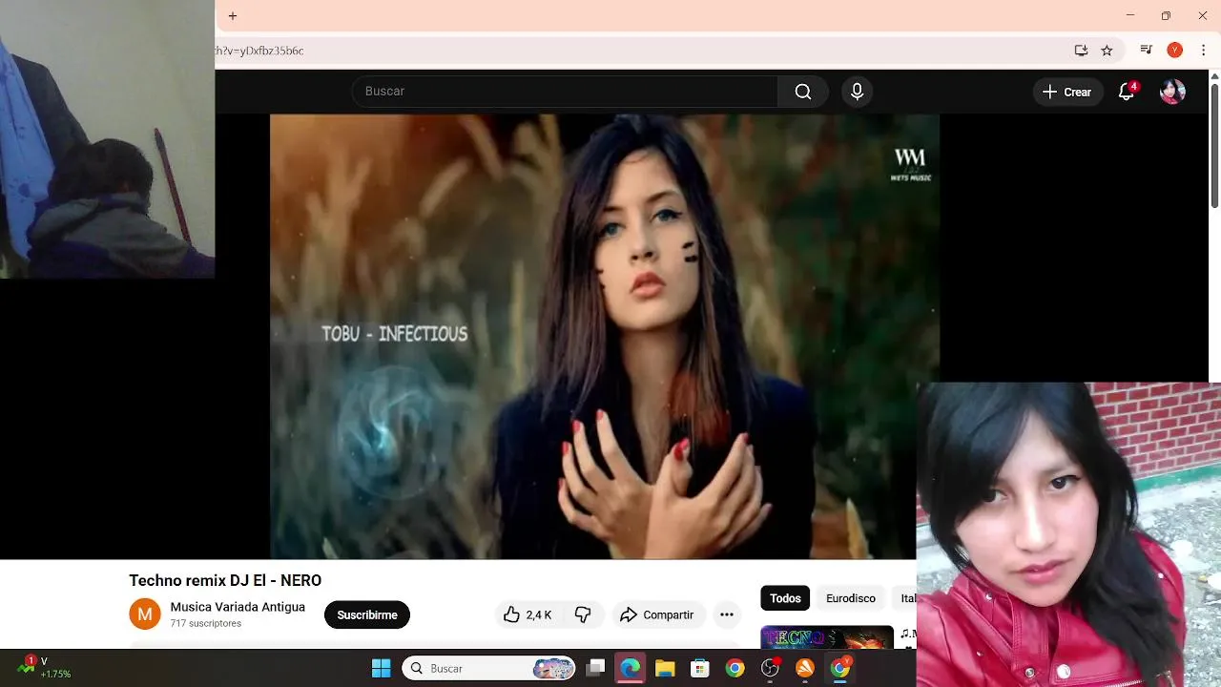Open the orange Avast icon in taskbar
The height and width of the screenshot is (687, 1221).
[x=805, y=668]
